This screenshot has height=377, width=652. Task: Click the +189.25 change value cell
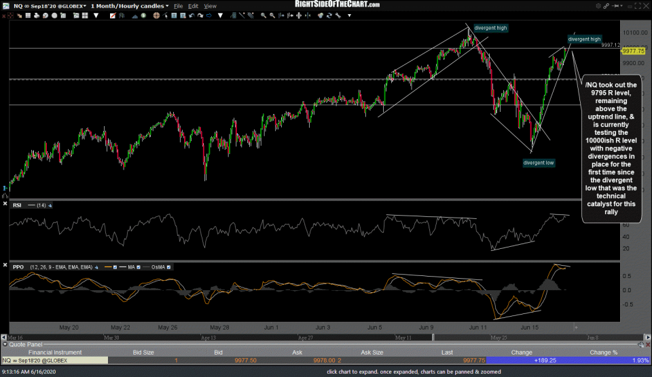pos(522,361)
